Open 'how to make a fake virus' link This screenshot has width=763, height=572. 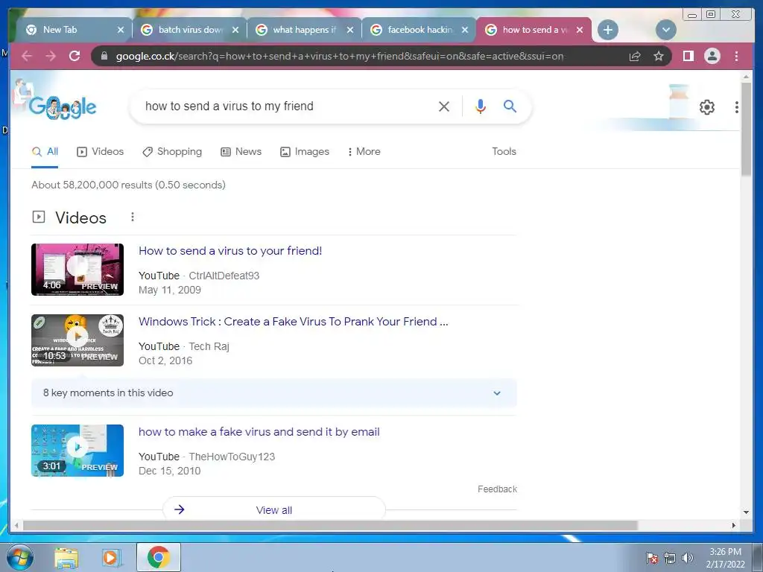(x=259, y=432)
